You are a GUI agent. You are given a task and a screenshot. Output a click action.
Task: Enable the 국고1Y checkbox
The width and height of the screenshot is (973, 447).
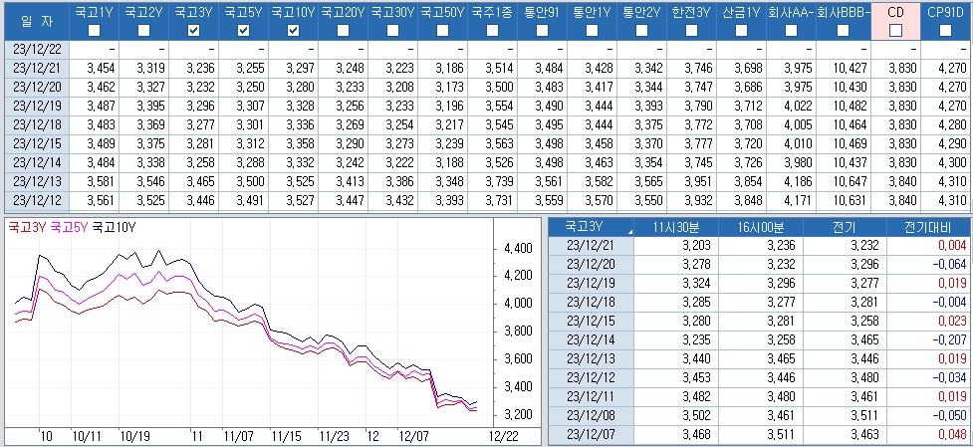coord(94,31)
